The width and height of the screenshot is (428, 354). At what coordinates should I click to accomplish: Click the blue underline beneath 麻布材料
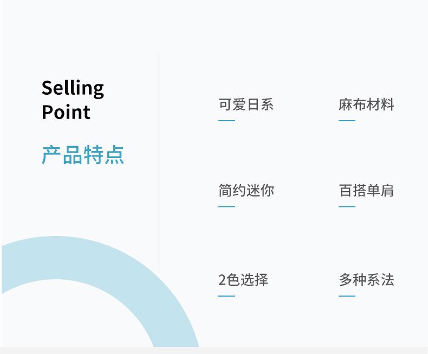(x=347, y=121)
